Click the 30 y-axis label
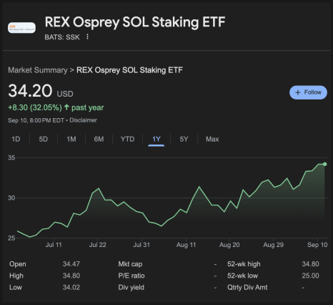This screenshot has width=333, height=305. [x=11, y=198]
